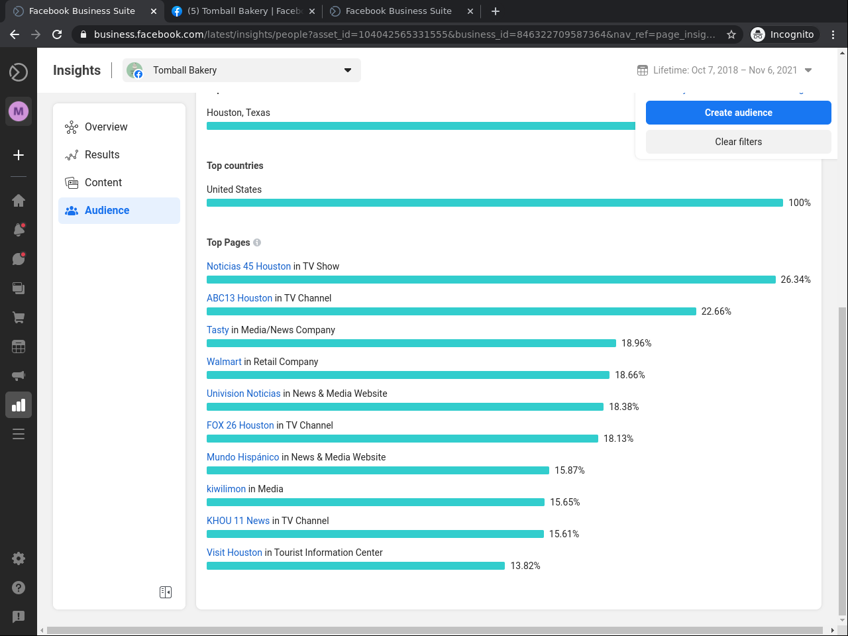Click the Business Suite logo icon
Viewport: 848px width, 636px height.
pyautogui.click(x=19, y=72)
